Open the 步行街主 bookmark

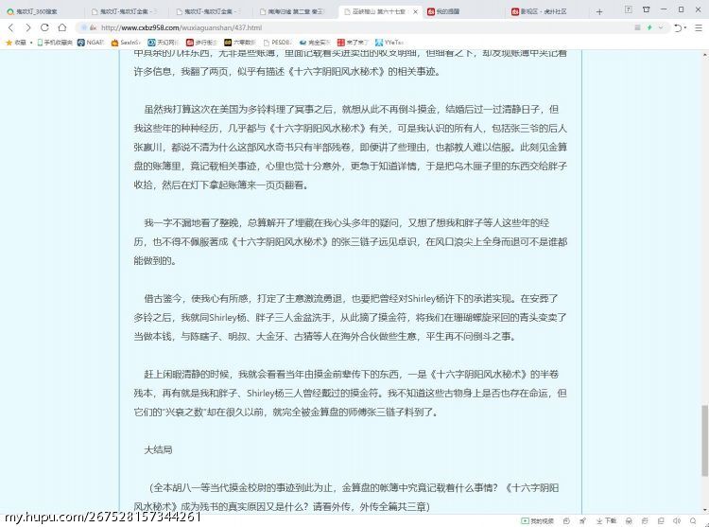tap(201, 43)
